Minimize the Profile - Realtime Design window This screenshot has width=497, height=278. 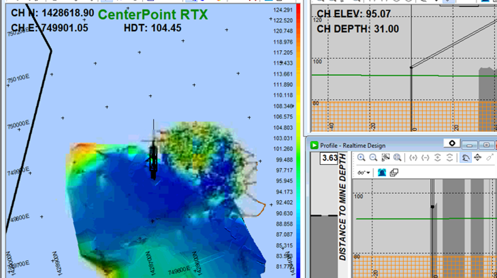pyautogui.click(x=470, y=145)
